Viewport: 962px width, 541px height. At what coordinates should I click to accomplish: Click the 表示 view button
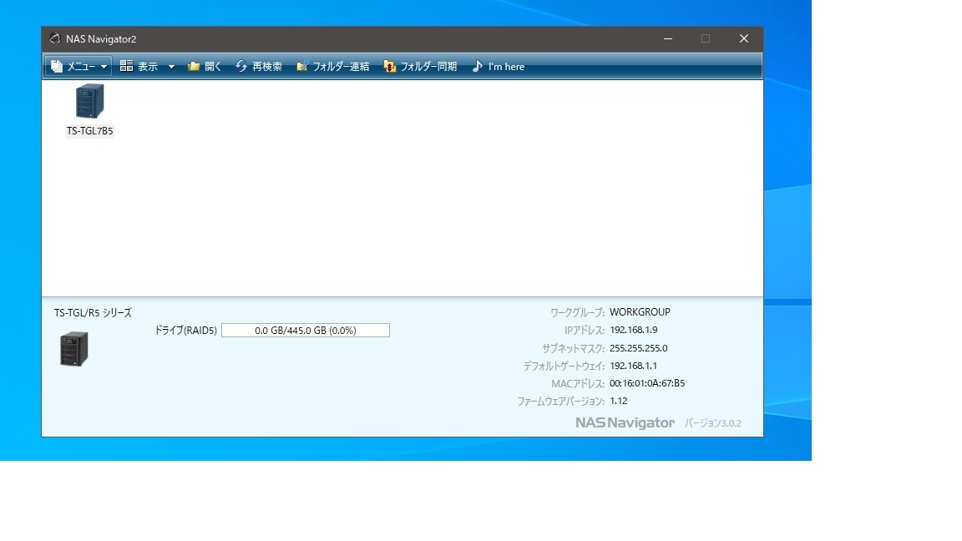(x=139, y=66)
